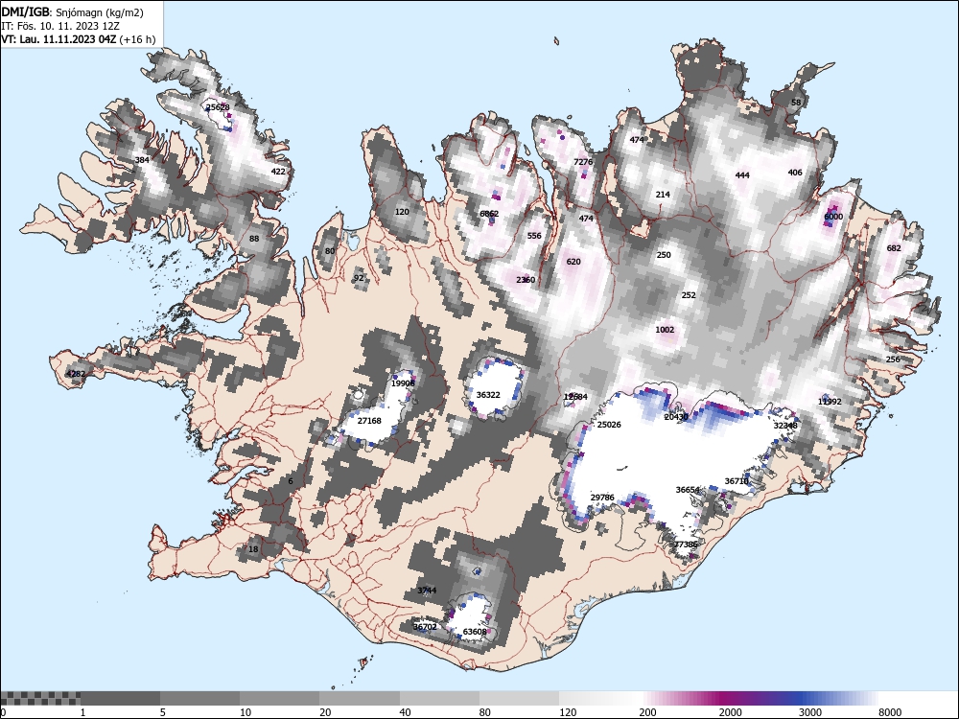Click the map value 6862

(x=489, y=214)
